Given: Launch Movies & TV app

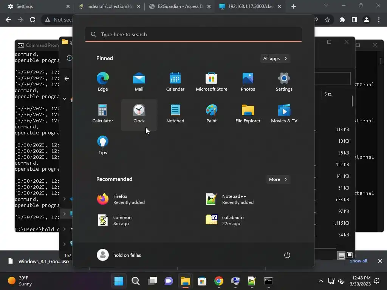Looking at the screenshot, I should pyautogui.click(x=284, y=114).
